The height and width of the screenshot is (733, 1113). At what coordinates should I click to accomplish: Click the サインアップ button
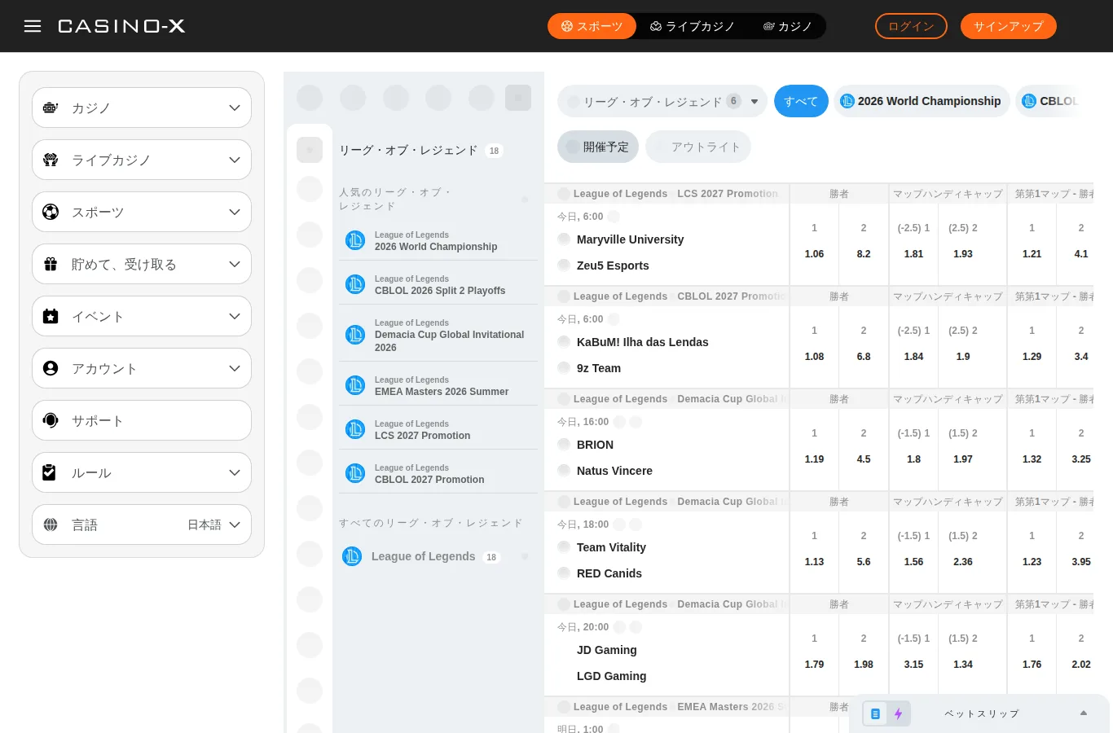point(1009,26)
